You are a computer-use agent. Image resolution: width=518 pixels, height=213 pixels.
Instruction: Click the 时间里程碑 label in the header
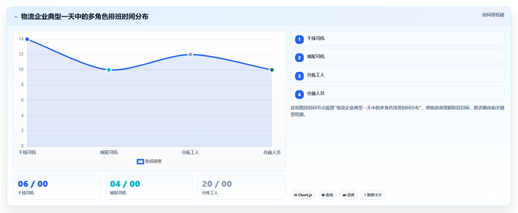(x=493, y=15)
